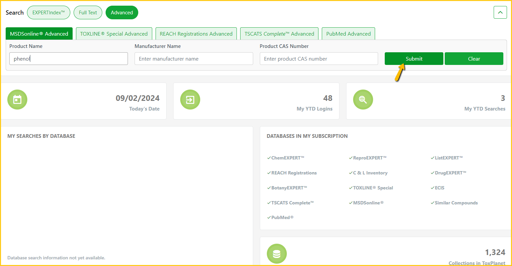The image size is (512, 266).
Task: Open the REACH Registrations Advanced tab
Action: click(x=196, y=34)
